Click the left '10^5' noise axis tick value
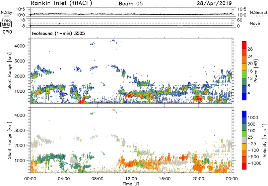268x186 pixels. pyautogui.click(x=21, y=9)
